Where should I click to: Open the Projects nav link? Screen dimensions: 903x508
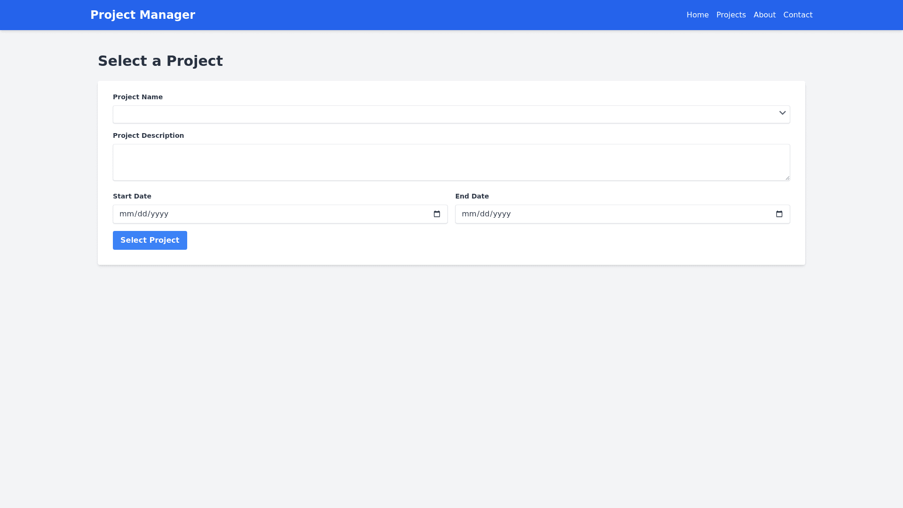pos(730,15)
